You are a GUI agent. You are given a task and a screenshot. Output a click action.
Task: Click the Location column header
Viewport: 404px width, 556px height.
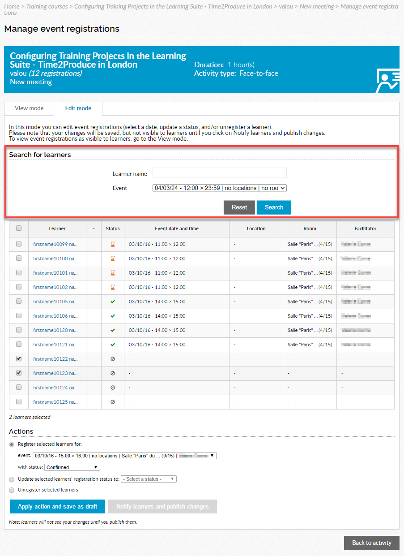256,228
